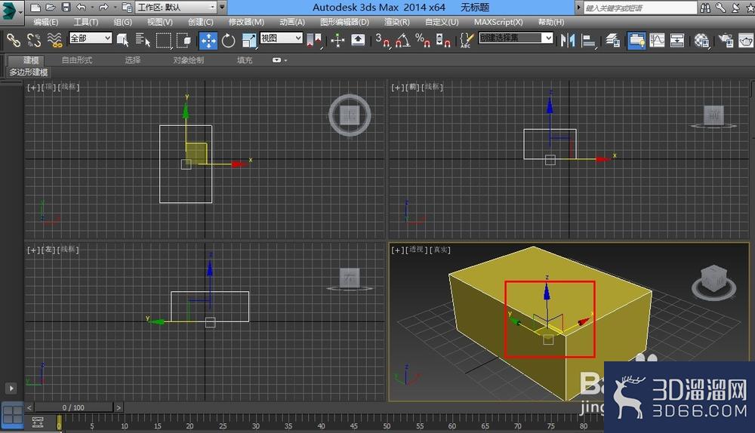Open the Material Editor sphere icon

coord(701,41)
